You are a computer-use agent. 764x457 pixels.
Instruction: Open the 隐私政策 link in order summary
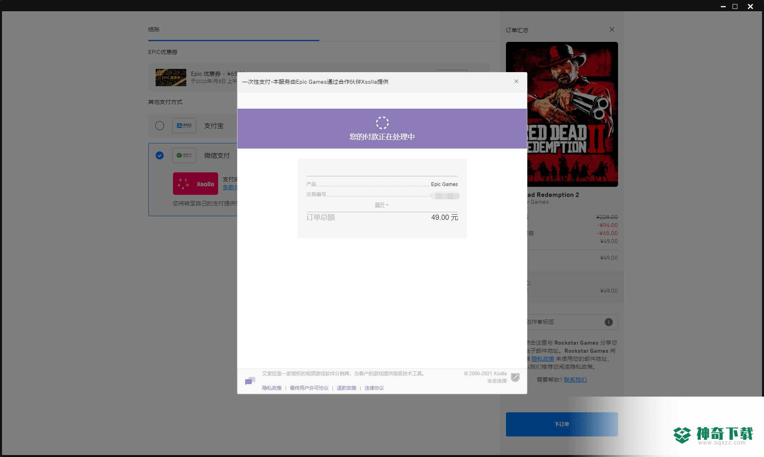coord(543,359)
